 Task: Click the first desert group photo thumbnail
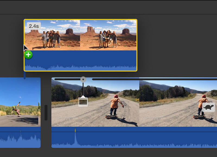click(52, 35)
